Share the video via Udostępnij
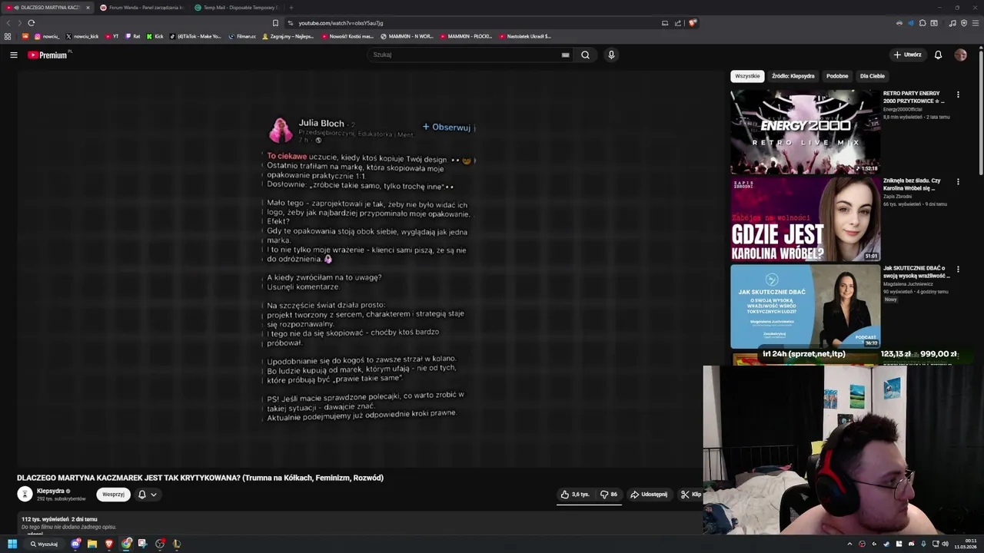This screenshot has width=984, height=553. (x=649, y=495)
